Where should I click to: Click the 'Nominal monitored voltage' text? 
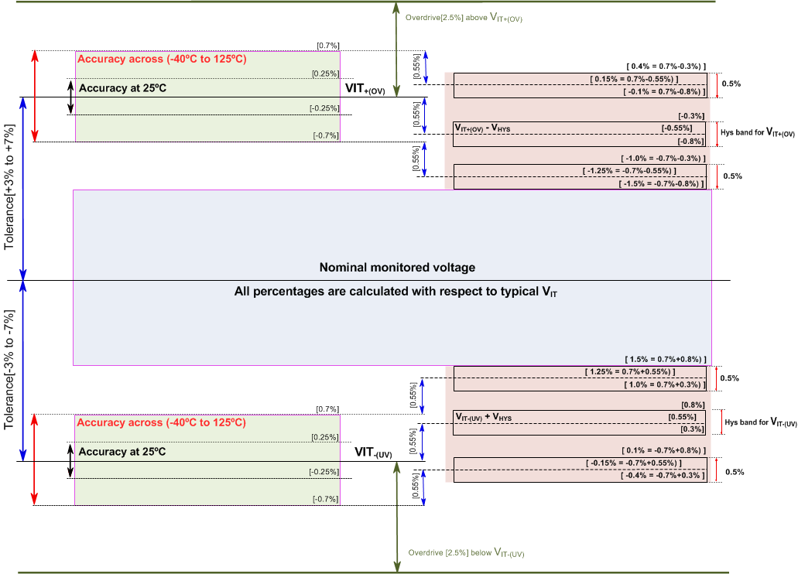[397, 268]
